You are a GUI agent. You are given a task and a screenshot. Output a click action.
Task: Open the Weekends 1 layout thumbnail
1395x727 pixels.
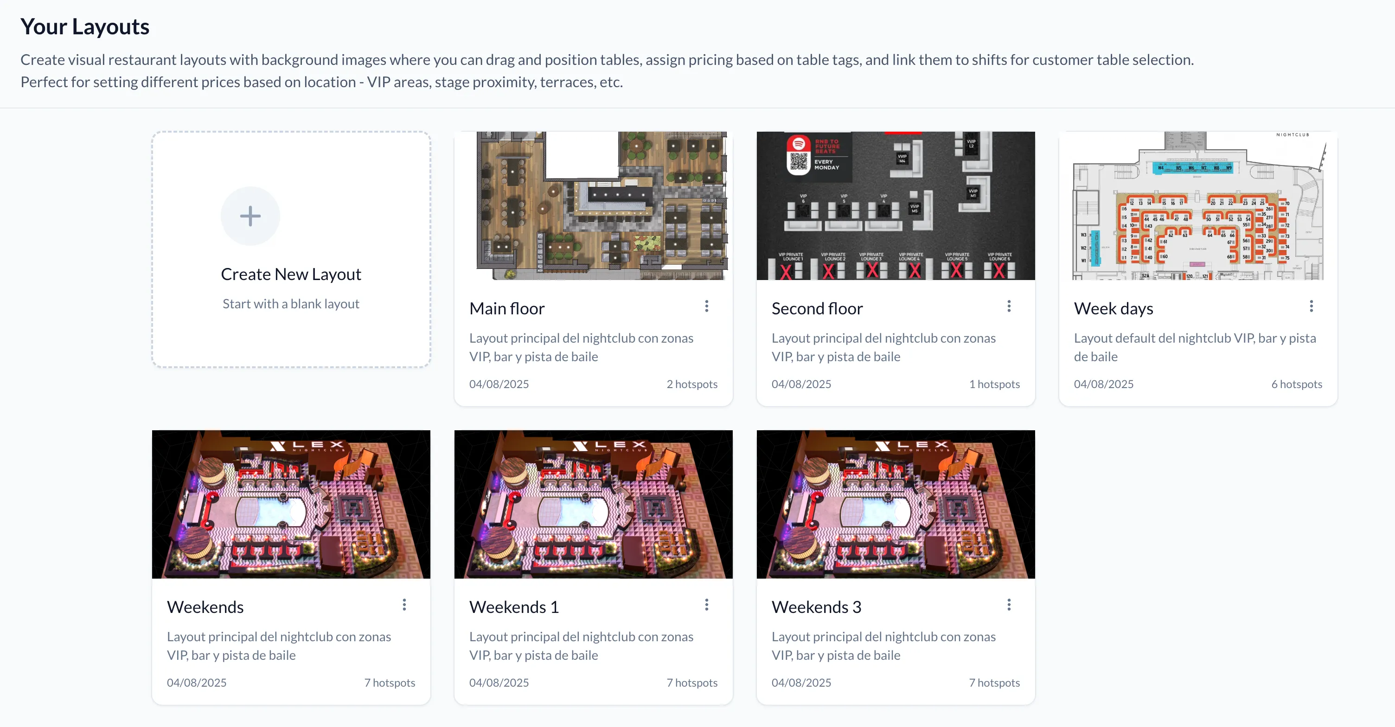[594, 504]
